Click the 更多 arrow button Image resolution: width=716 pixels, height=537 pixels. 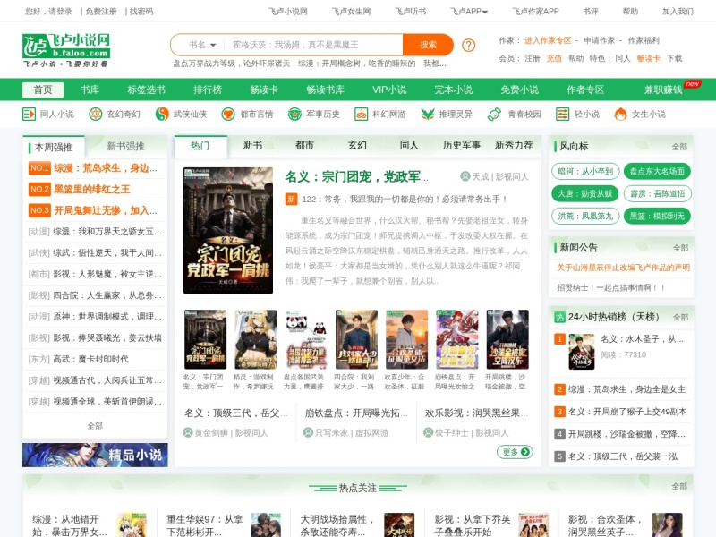515,452
